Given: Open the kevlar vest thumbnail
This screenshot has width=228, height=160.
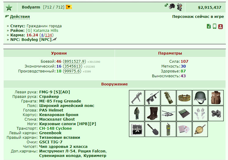Looking at the screenshot, I should tap(216, 98).
